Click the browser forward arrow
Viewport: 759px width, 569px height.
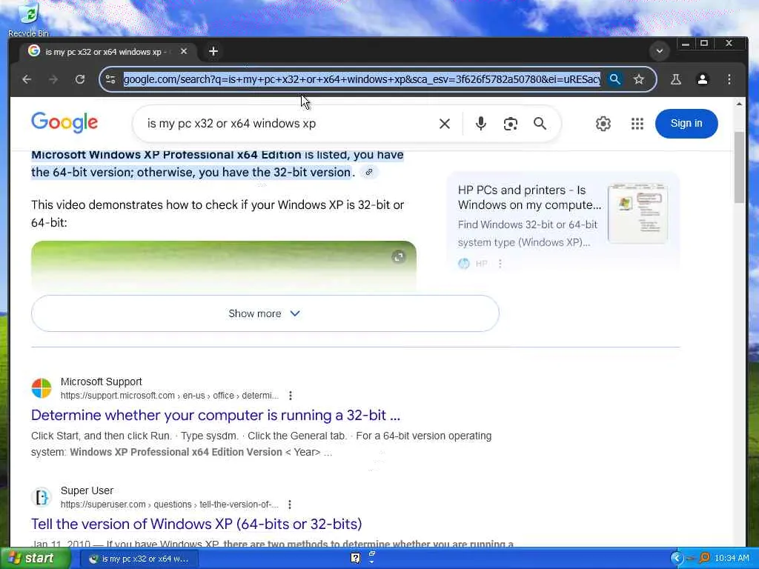pyautogui.click(x=53, y=79)
